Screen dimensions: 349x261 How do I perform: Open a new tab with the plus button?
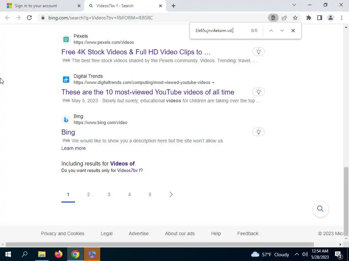pyautogui.click(x=173, y=6)
